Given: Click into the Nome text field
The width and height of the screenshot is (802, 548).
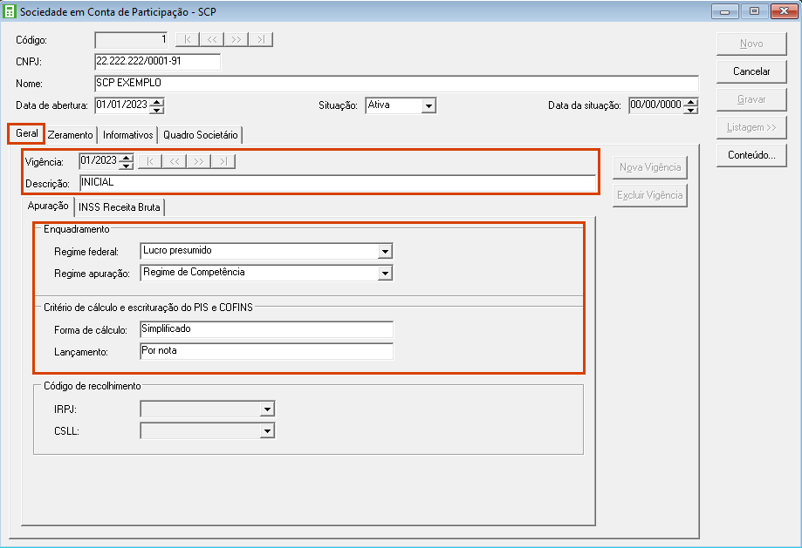Looking at the screenshot, I should point(396,84).
